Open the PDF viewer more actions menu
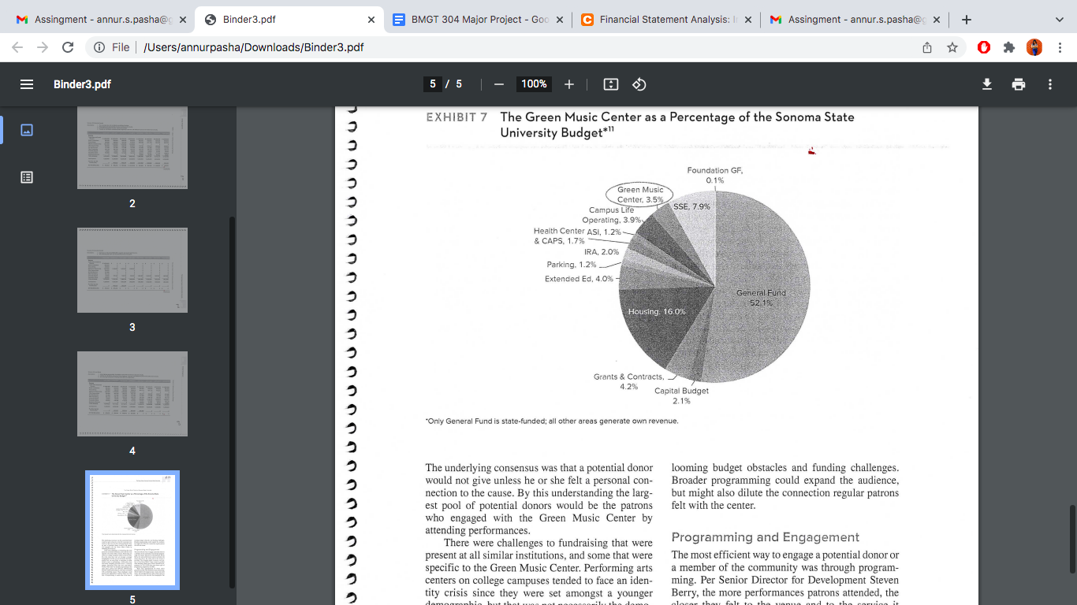The image size is (1077, 605). (1050, 84)
